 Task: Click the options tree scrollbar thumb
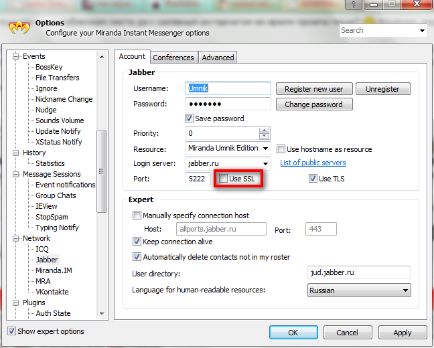102,171
